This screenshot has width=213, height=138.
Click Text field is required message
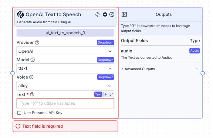pos(43,126)
